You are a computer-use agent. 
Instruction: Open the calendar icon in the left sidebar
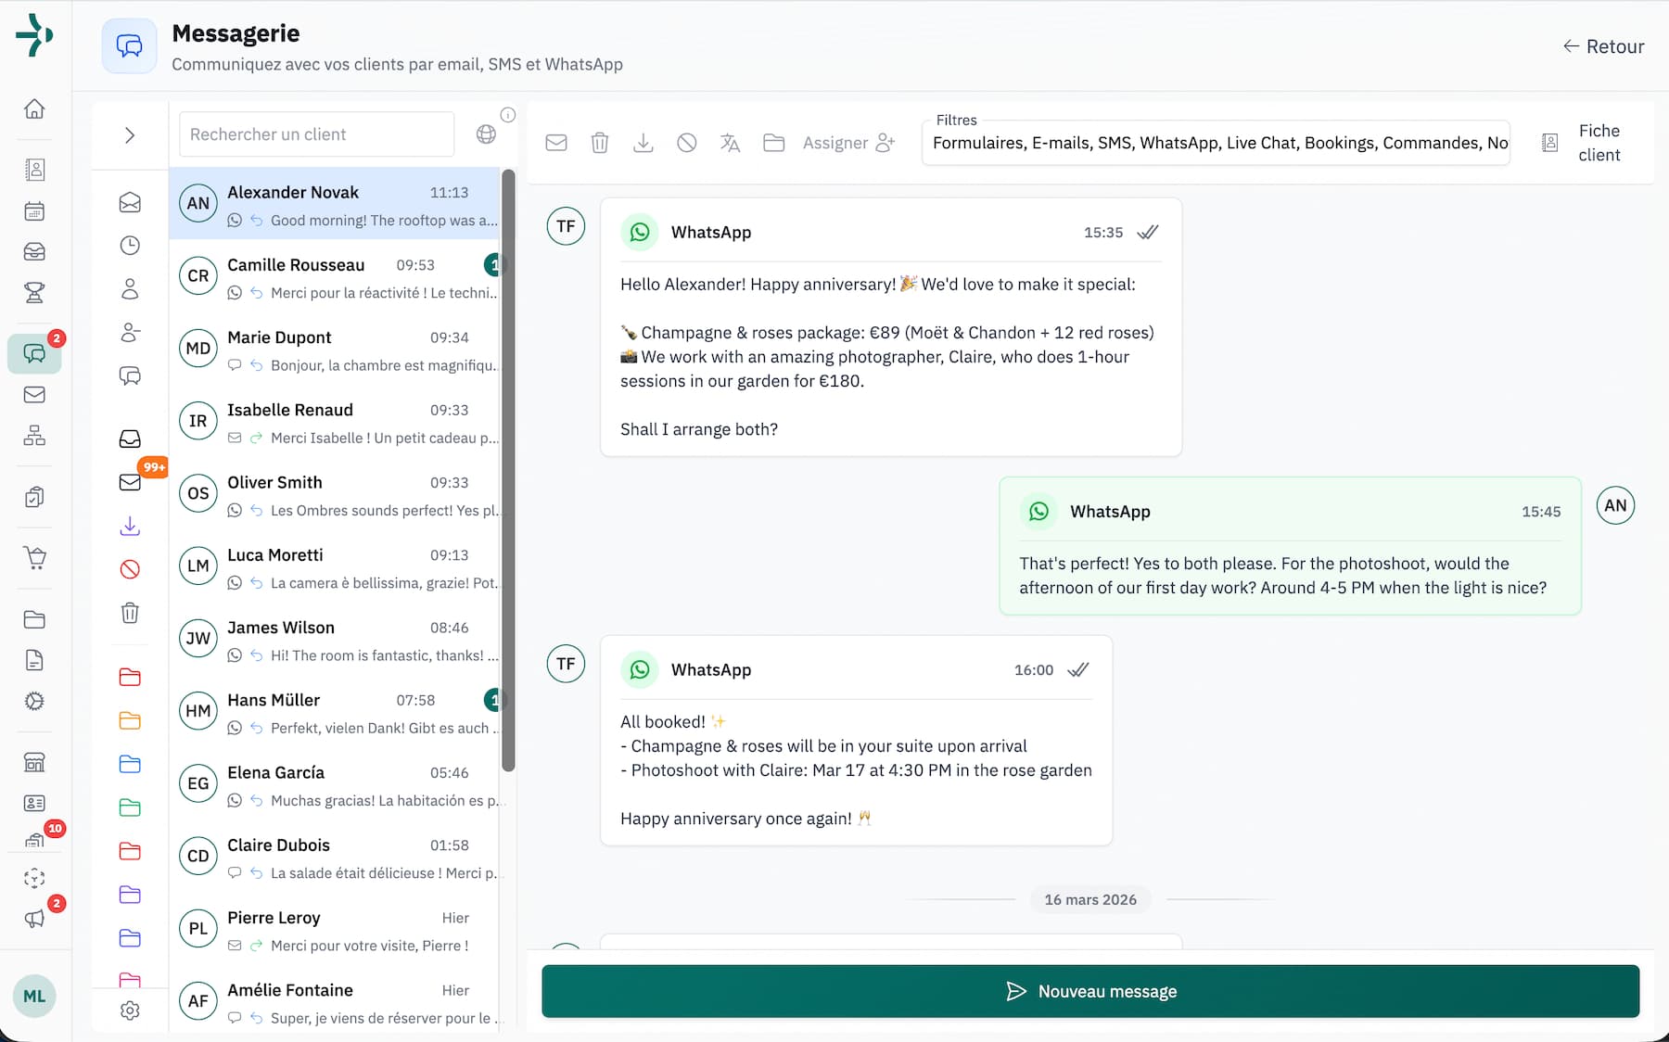point(34,211)
